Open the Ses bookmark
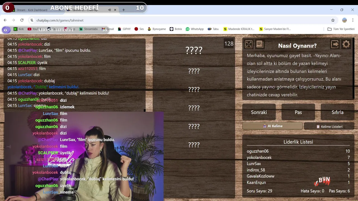Image resolution: width=358 pixels, height=201 pixels. 139,29
